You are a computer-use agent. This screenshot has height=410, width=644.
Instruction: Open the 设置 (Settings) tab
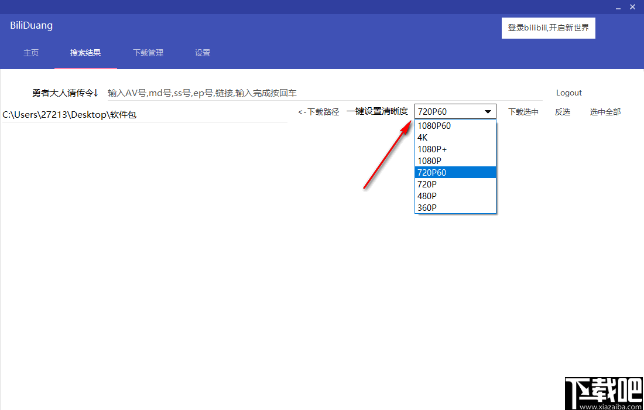pos(202,53)
